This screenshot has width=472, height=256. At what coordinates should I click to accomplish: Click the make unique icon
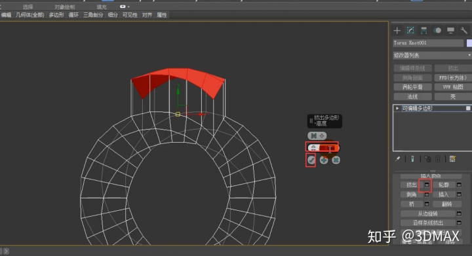(x=427, y=158)
